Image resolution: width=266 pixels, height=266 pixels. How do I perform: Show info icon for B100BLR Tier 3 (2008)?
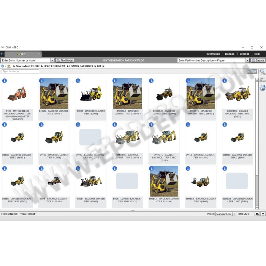[x=151, y=81]
